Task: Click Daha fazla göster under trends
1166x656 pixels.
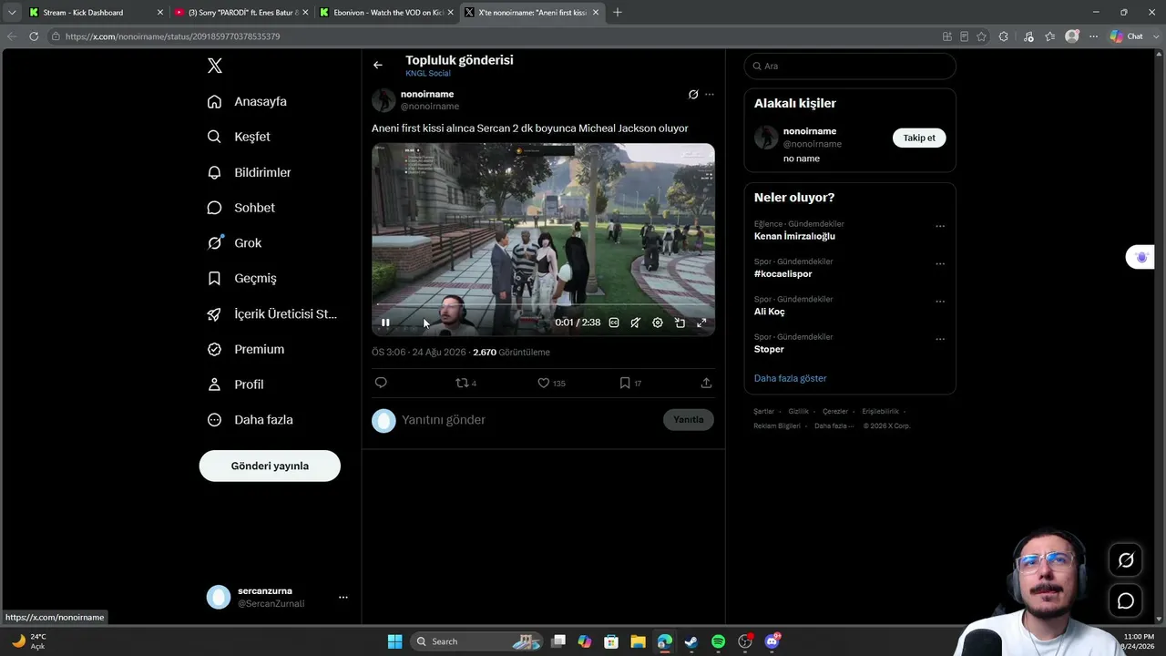Action: tap(790, 378)
